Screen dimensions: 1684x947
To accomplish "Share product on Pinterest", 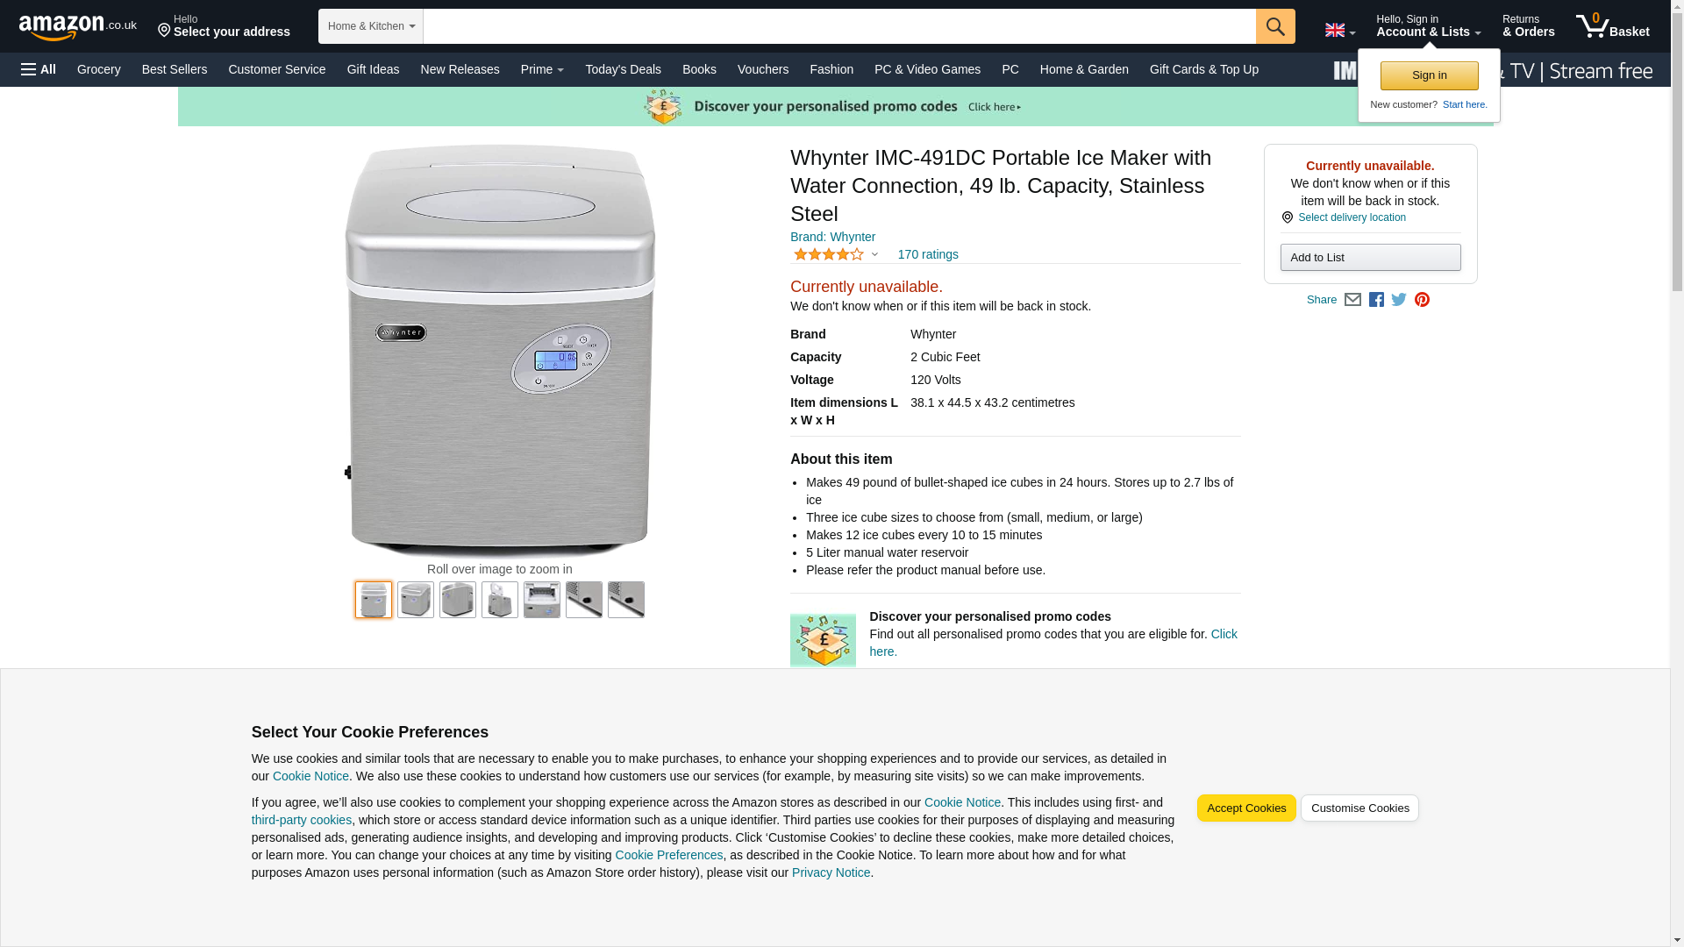I will [1422, 300].
